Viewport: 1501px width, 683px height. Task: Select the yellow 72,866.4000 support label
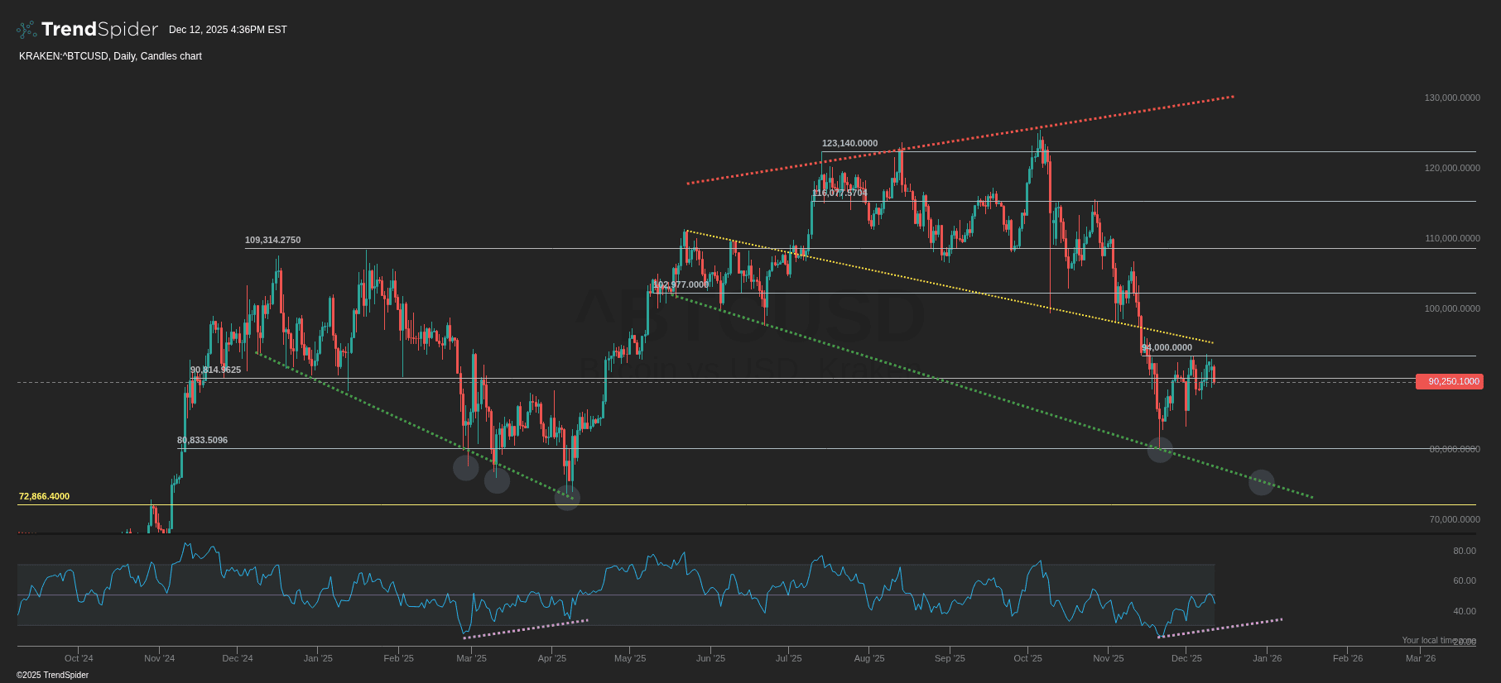(44, 496)
